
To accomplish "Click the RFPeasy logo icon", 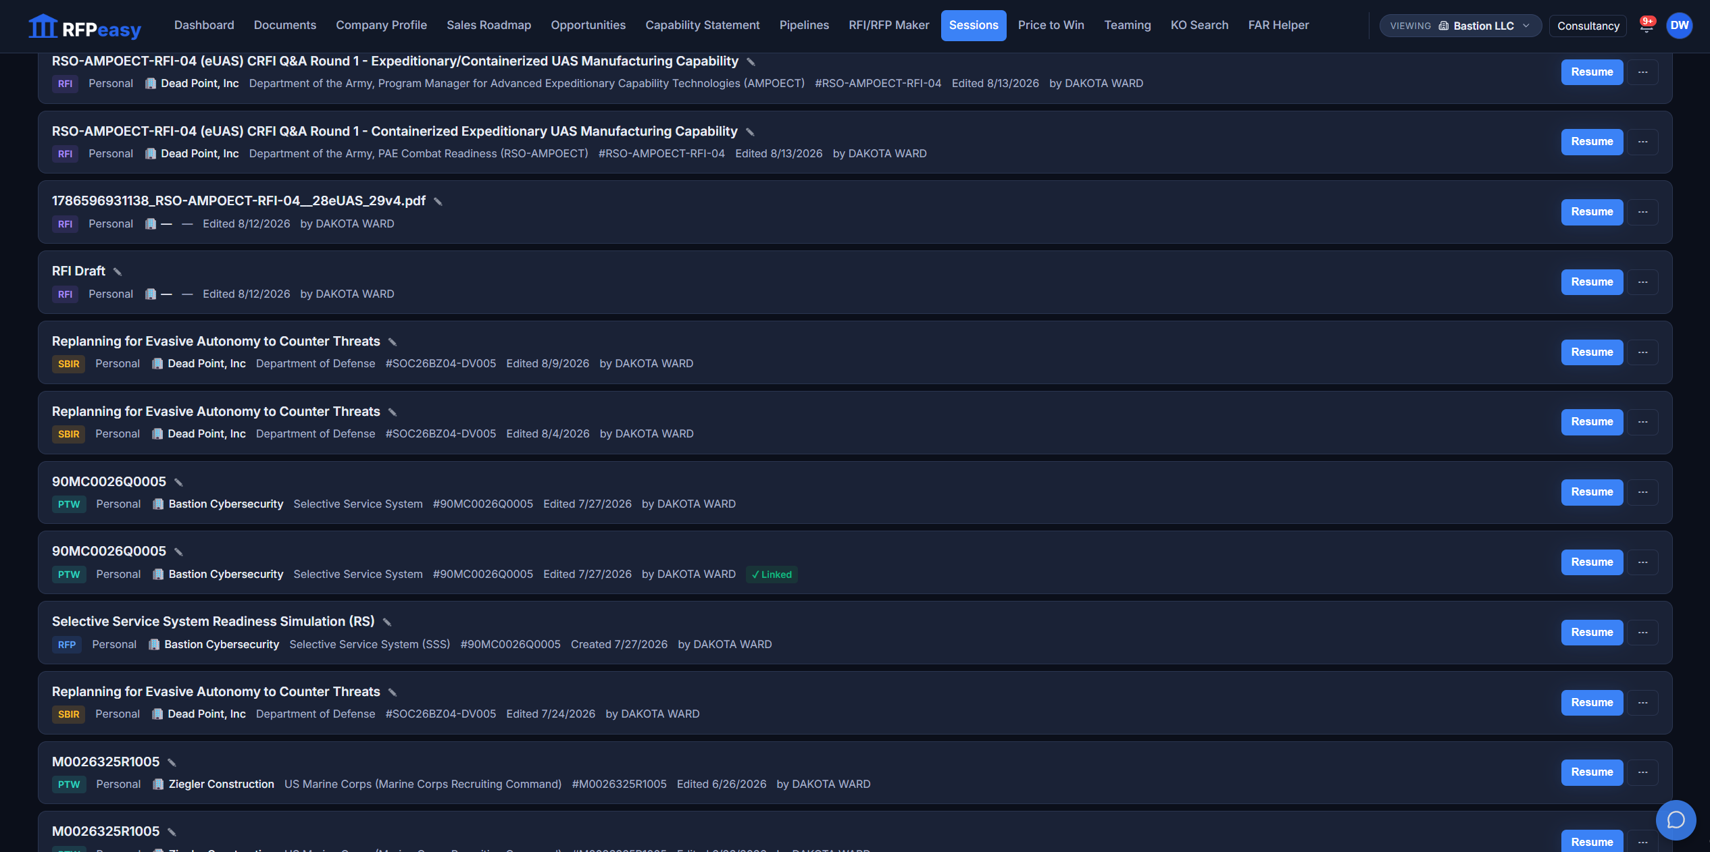I will tap(43, 26).
